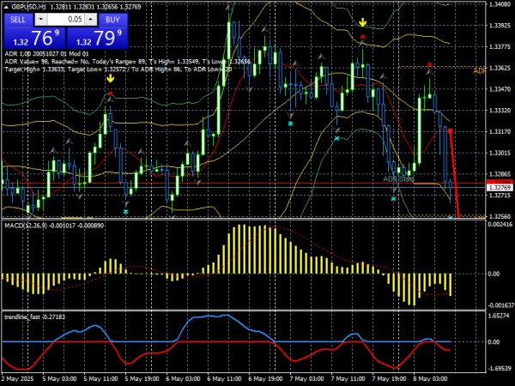The width and height of the screenshot is (515, 386).
Task: Click the '5 May 19:00' time axis label
Action: (142, 379)
